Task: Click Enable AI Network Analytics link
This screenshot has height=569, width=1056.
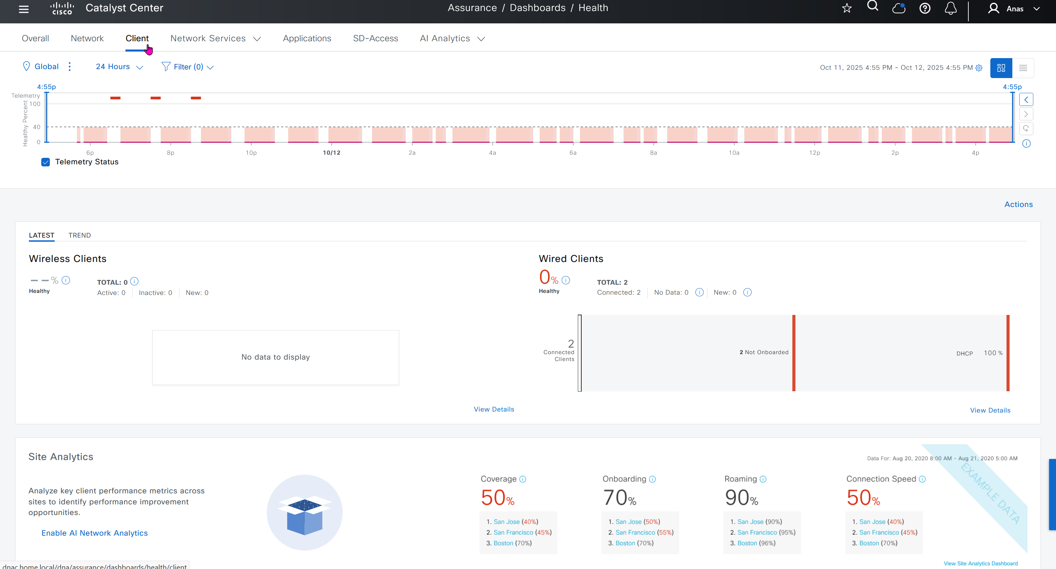Action: pos(94,533)
